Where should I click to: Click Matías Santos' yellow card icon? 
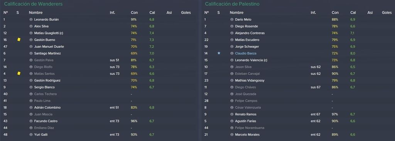[x=19, y=73]
